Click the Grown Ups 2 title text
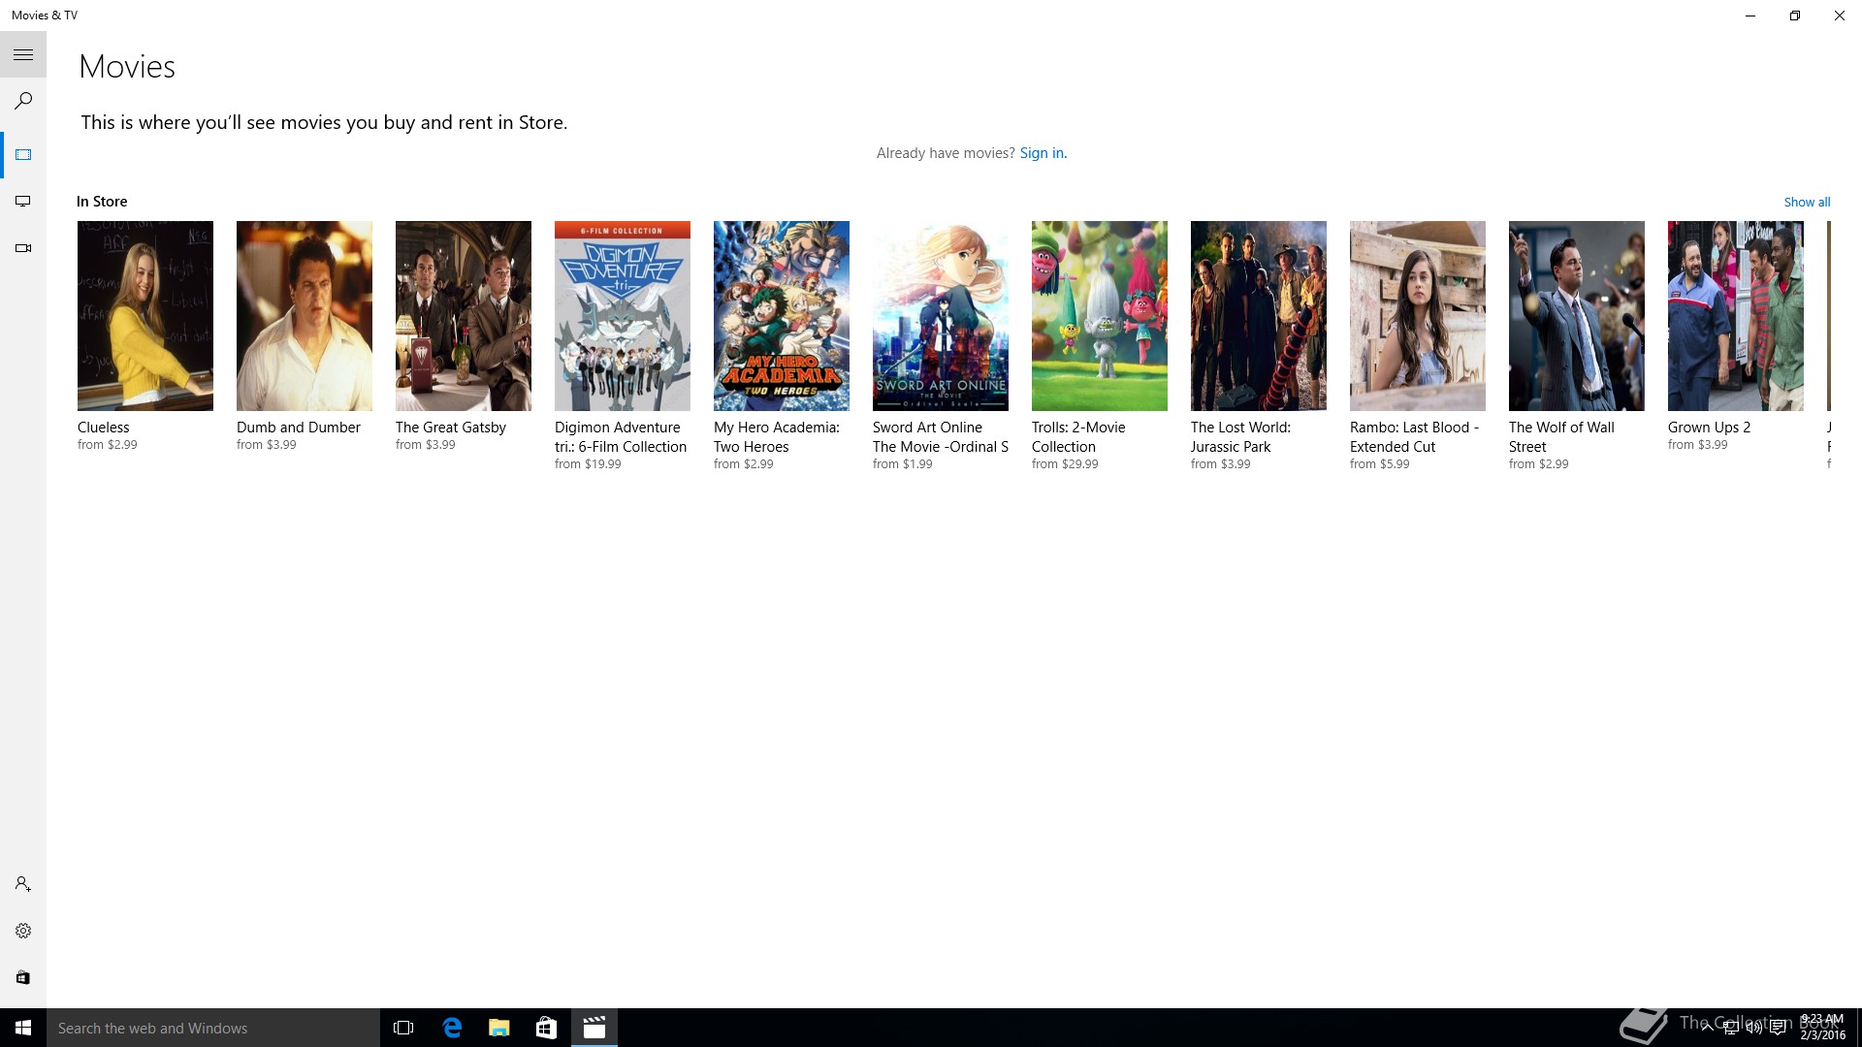The width and height of the screenshot is (1862, 1047). click(1709, 428)
